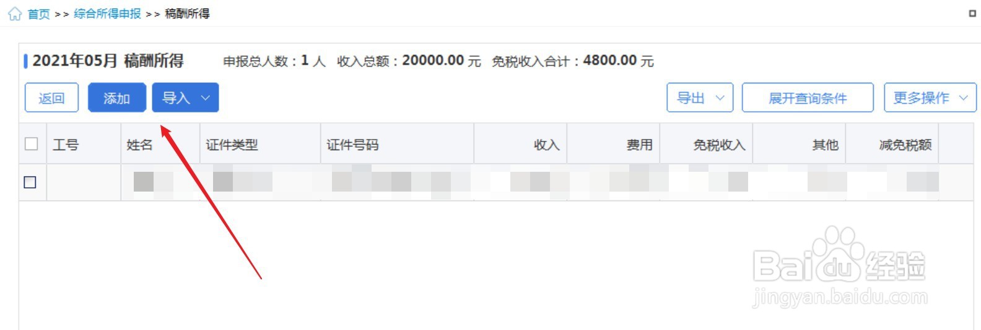This screenshot has height=330, width=981.
Task: Click the 返回 button
Action: [51, 98]
